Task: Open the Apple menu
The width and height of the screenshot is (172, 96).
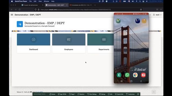Action: tap(12, 1)
